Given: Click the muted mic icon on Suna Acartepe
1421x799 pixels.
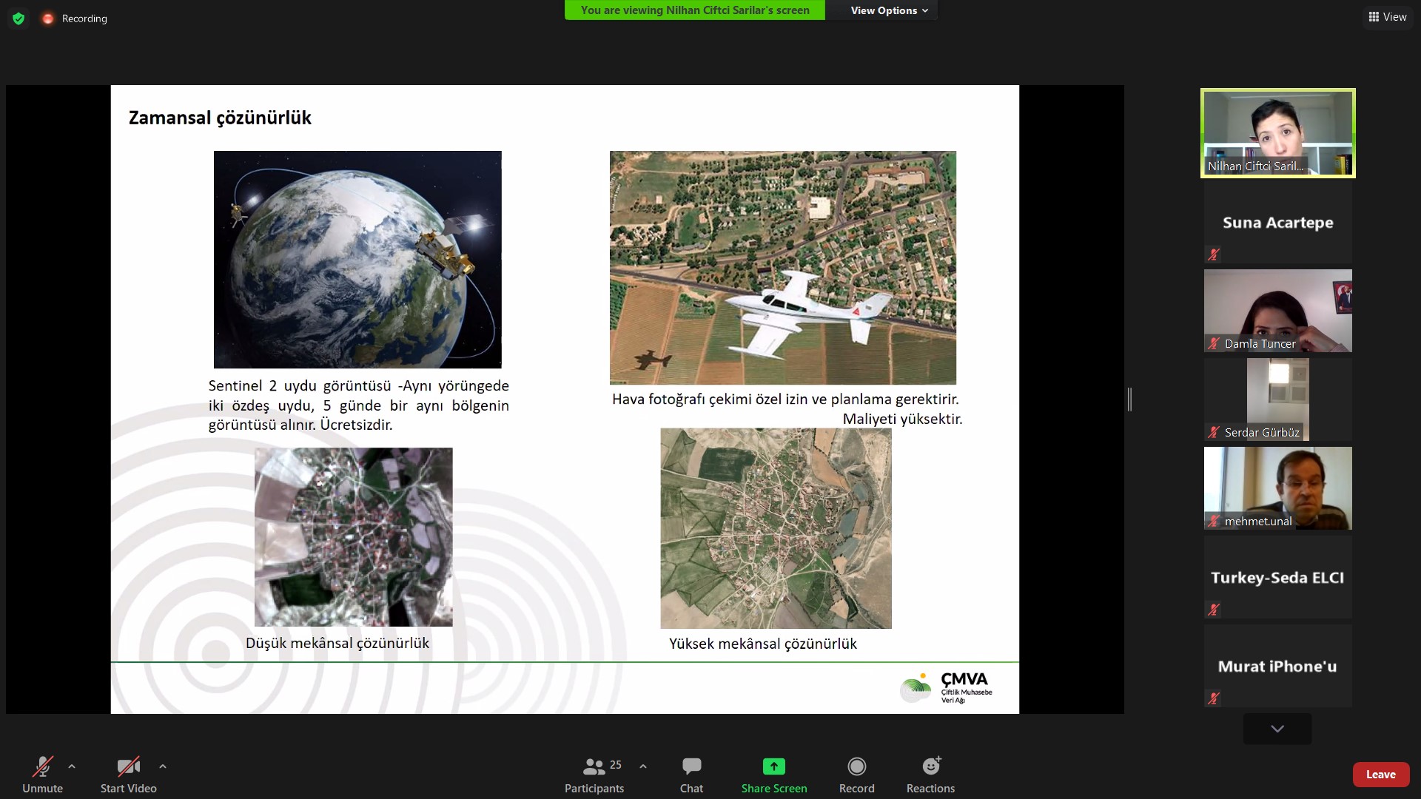Looking at the screenshot, I should (x=1214, y=254).
